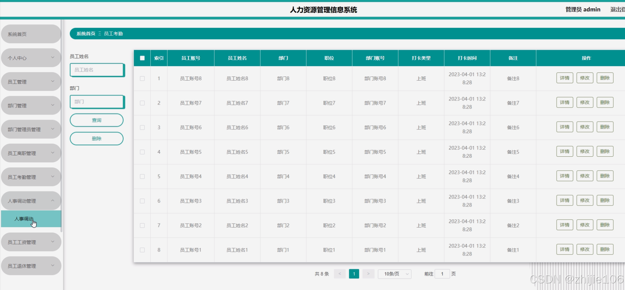The height and width of the screenshot is (290, 625).
Task: Open 详情 for 员工账号6 row
Action: 565,127
